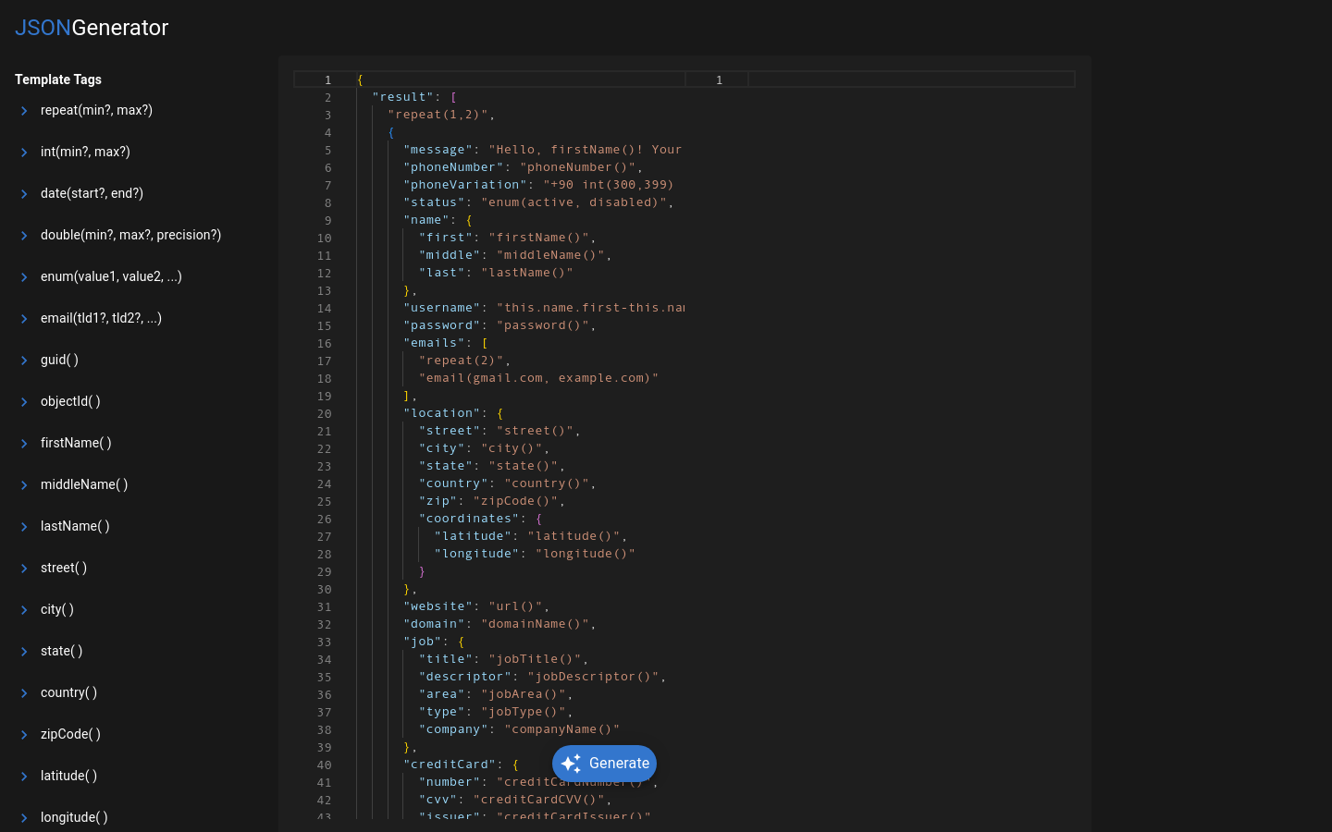Select the lastName() tag label

tap(75, 526)
